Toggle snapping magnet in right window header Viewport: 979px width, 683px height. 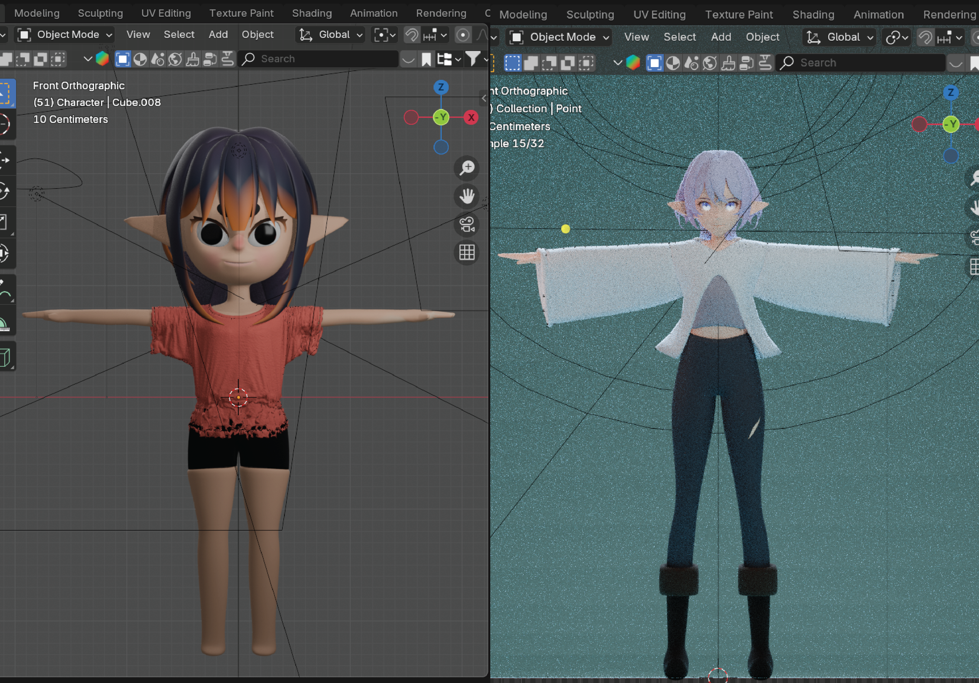[925, 38]
